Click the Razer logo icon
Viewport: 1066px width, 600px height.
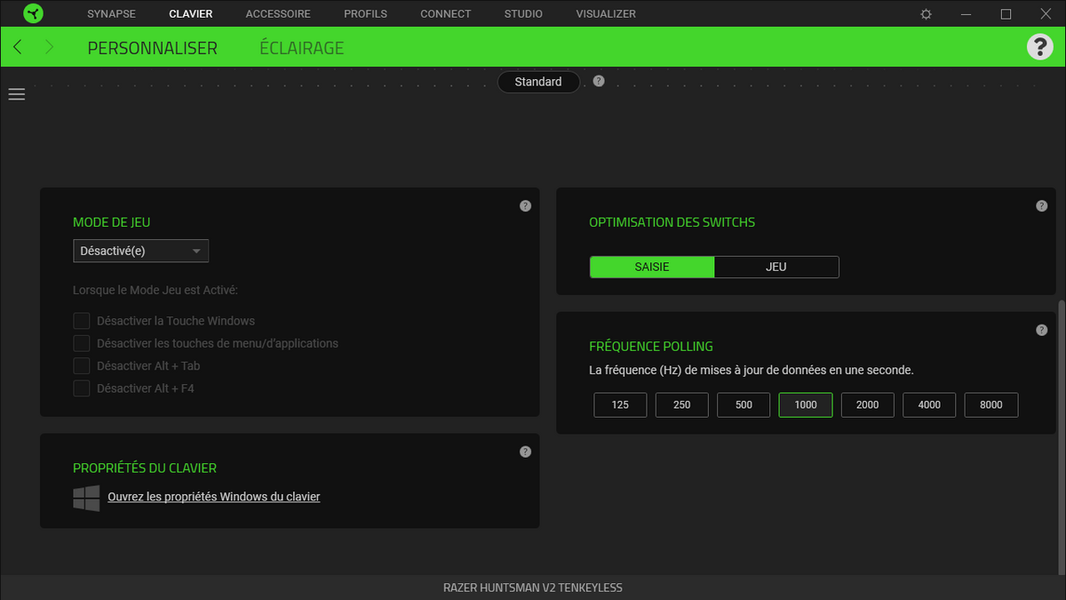click(x=33, y=13)
